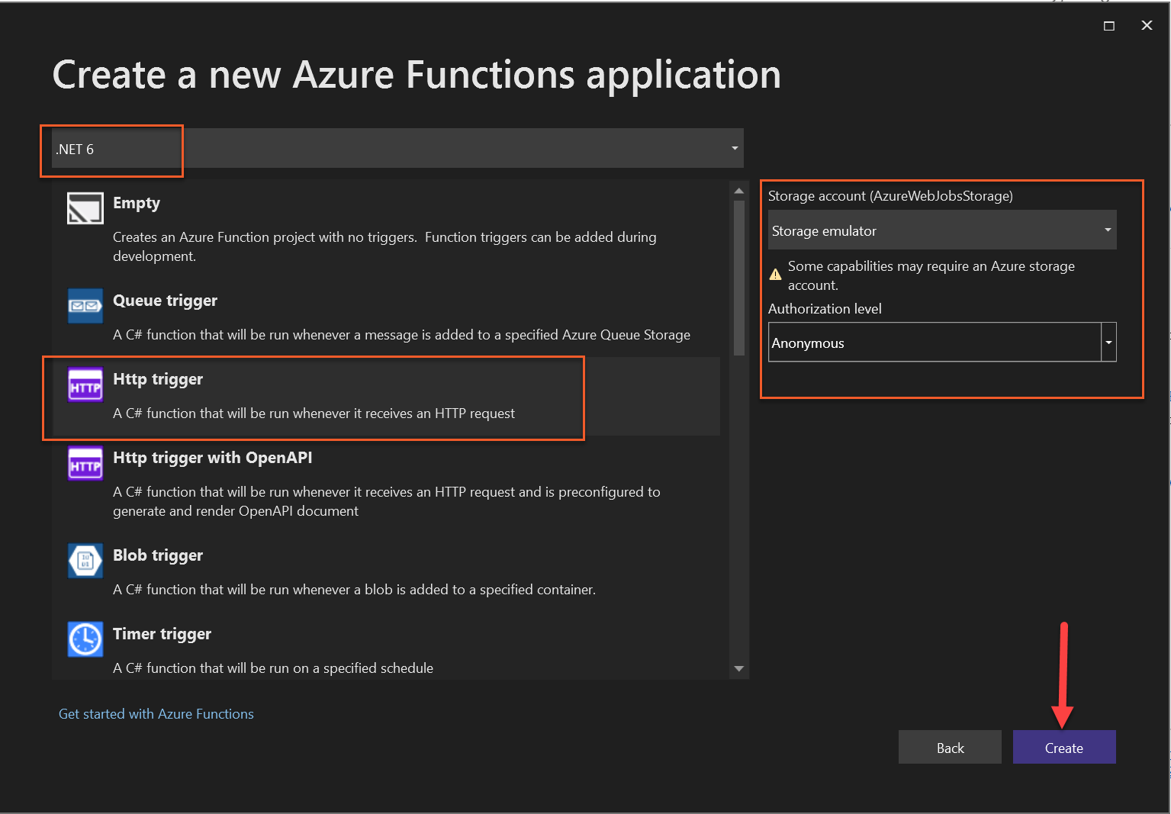Click the template list scroll up arrow
The width and height of the screenshot is (1171, 814).
coord(738,190)
